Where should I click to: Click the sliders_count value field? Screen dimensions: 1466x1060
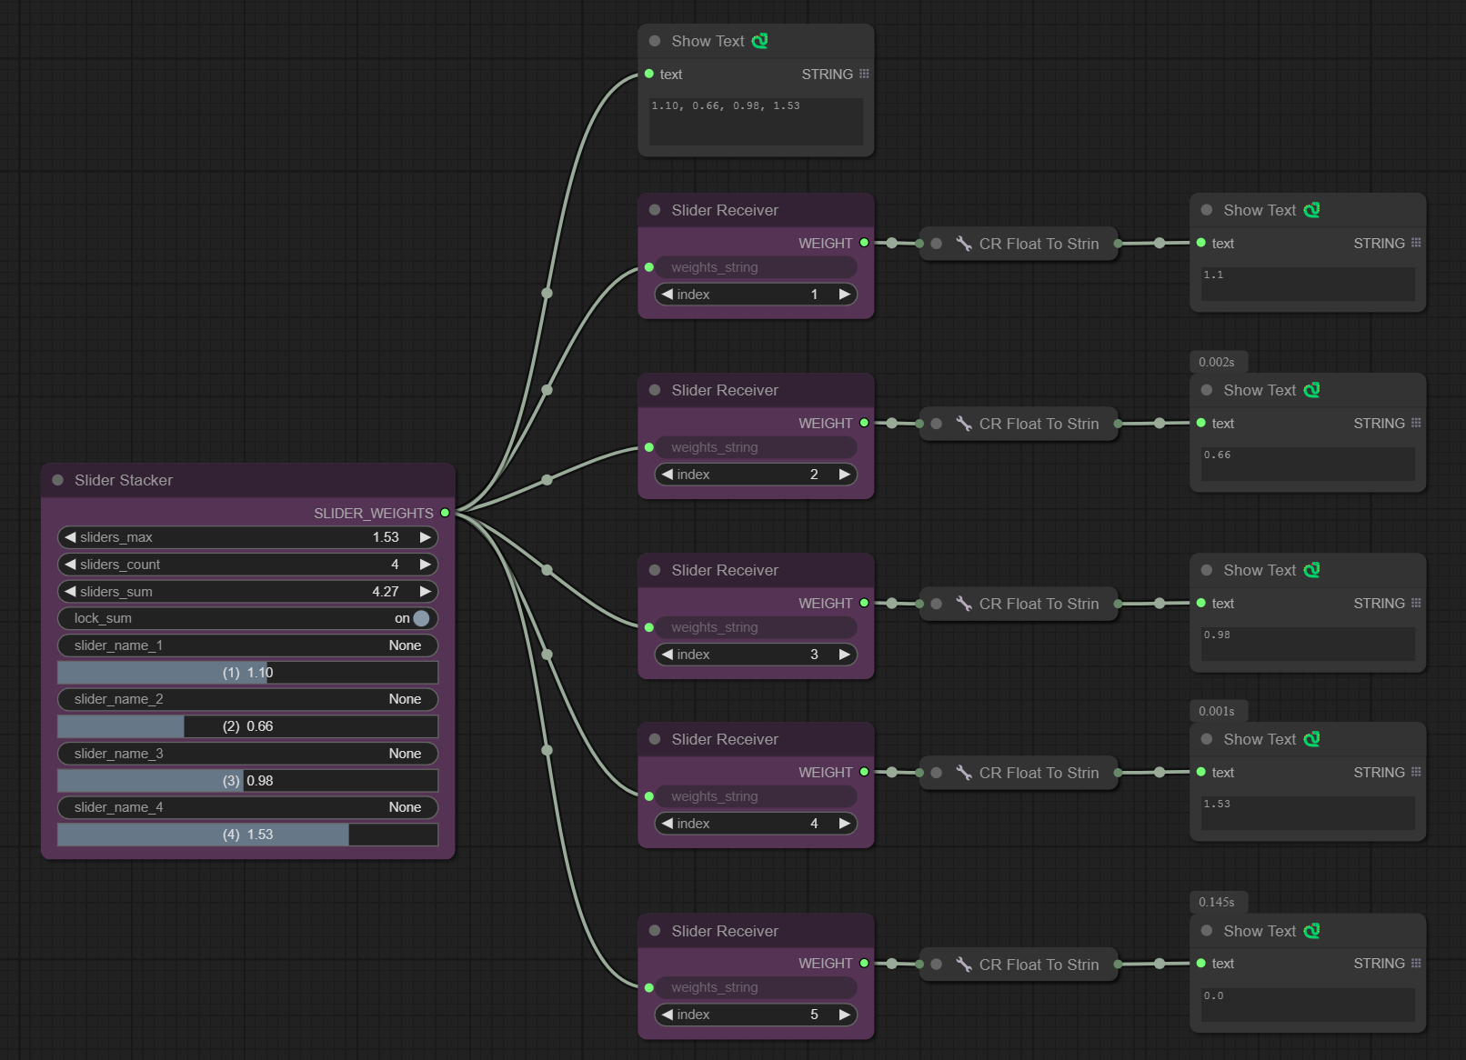[247, 565]
